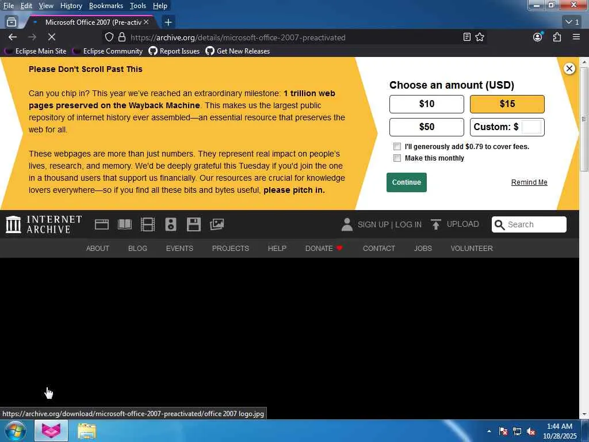Close the donation banner
Screen dimensions: 589x442
click(569, 68)
